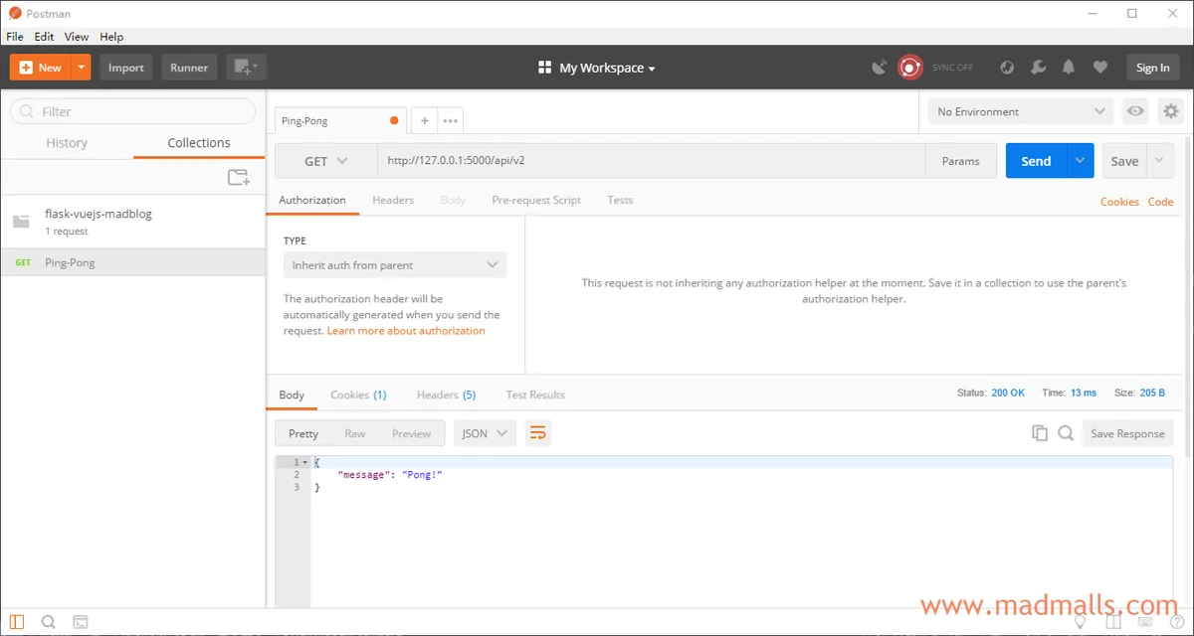Select the request Headers tab
Screen dimensions: 1194x636
393,200
